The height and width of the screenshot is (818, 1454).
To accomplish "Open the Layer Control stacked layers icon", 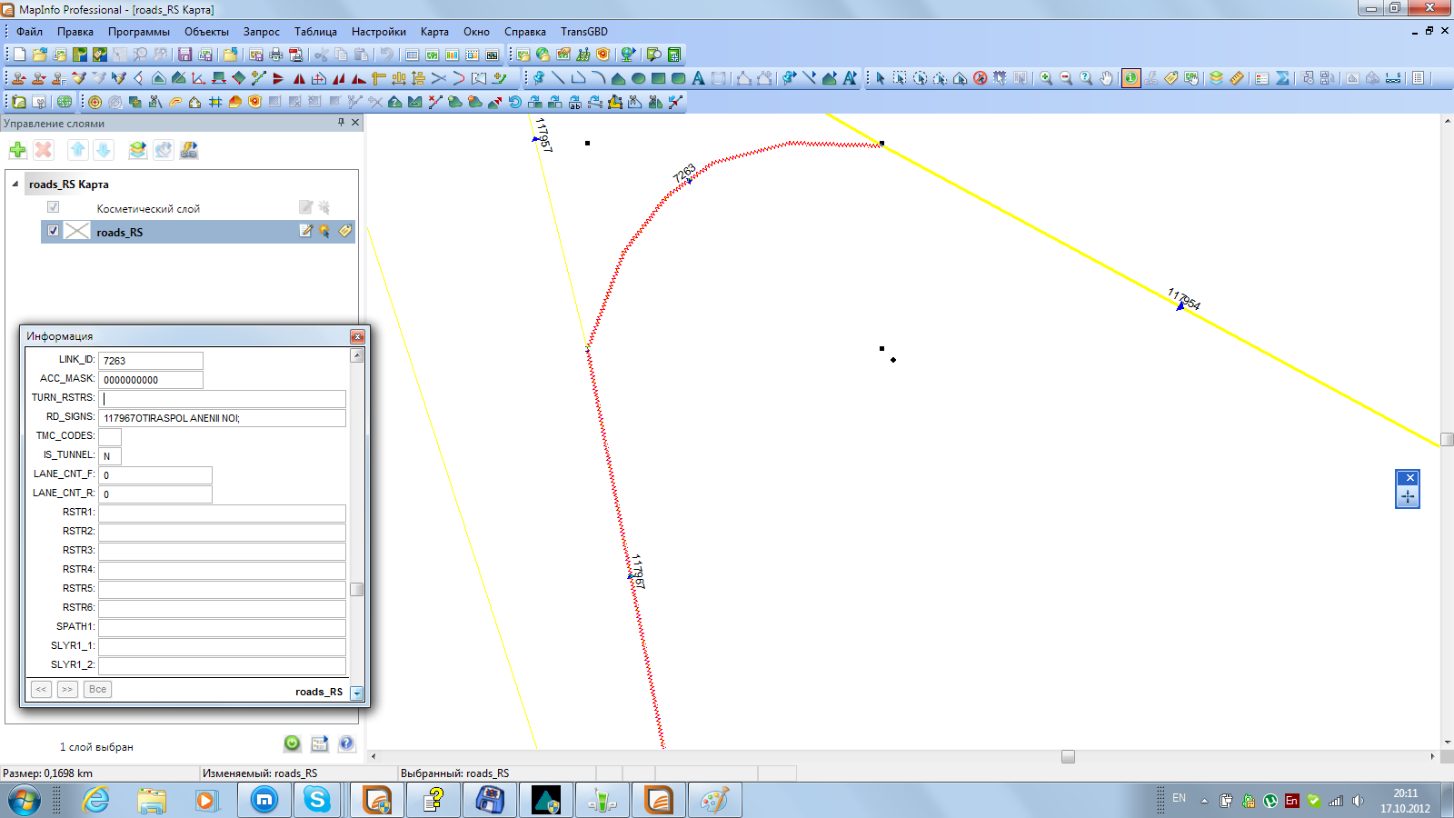I will [x=1216, y=78].
